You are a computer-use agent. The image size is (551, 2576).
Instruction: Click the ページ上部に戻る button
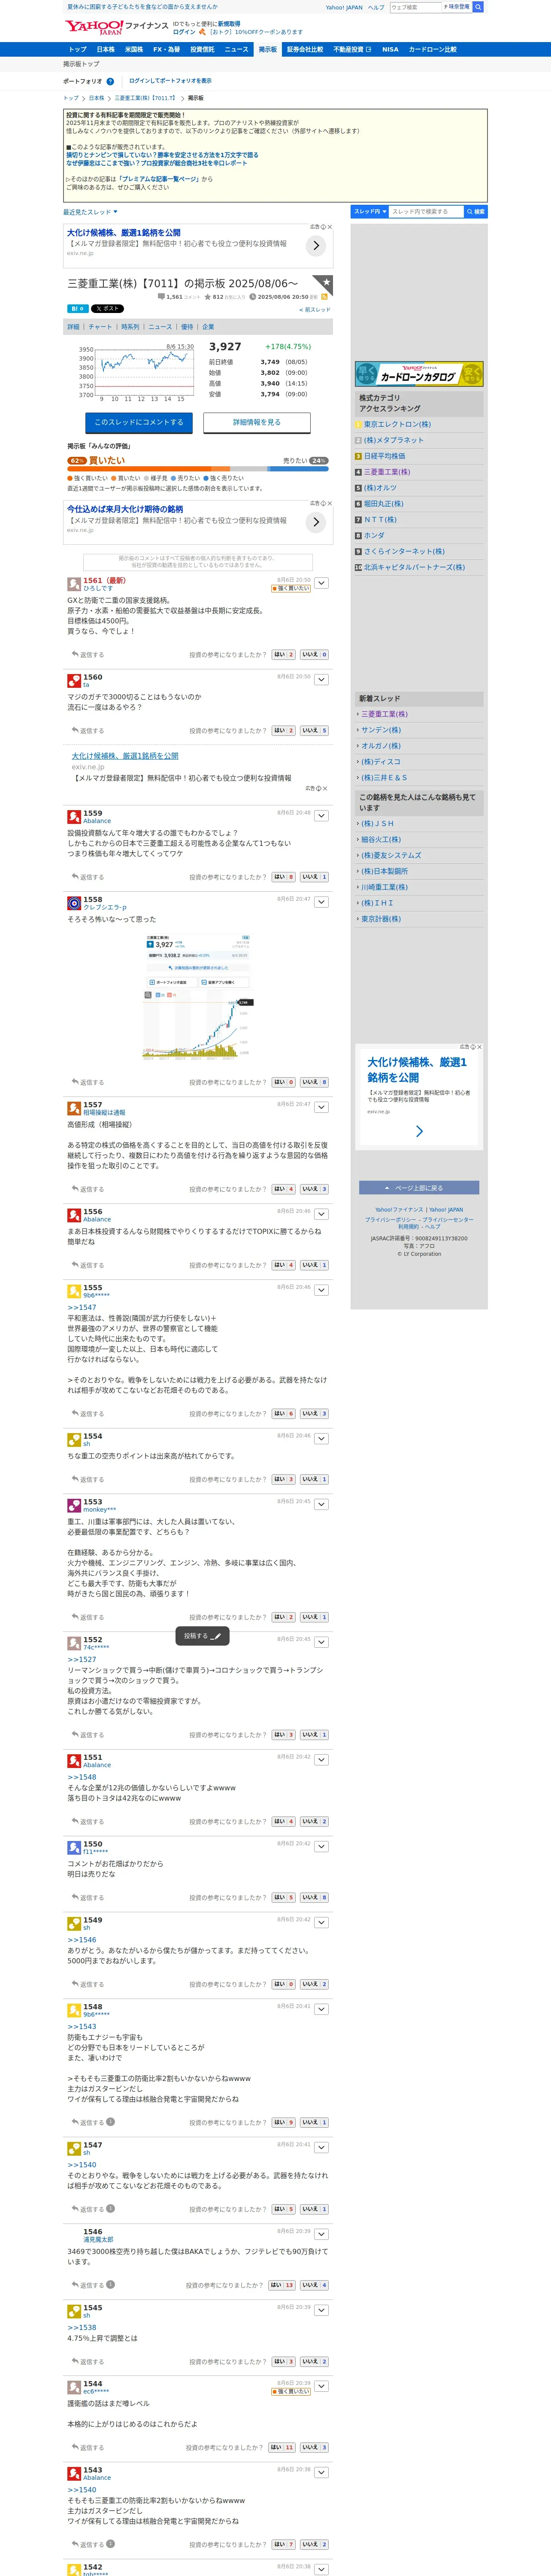[419, 1188]
